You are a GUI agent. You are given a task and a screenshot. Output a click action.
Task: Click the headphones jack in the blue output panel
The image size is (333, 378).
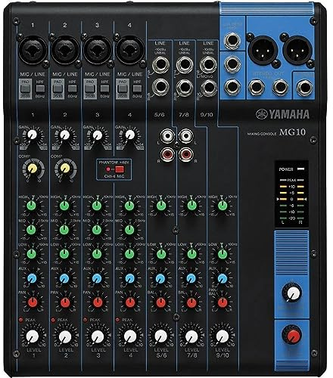click(305, 88)
